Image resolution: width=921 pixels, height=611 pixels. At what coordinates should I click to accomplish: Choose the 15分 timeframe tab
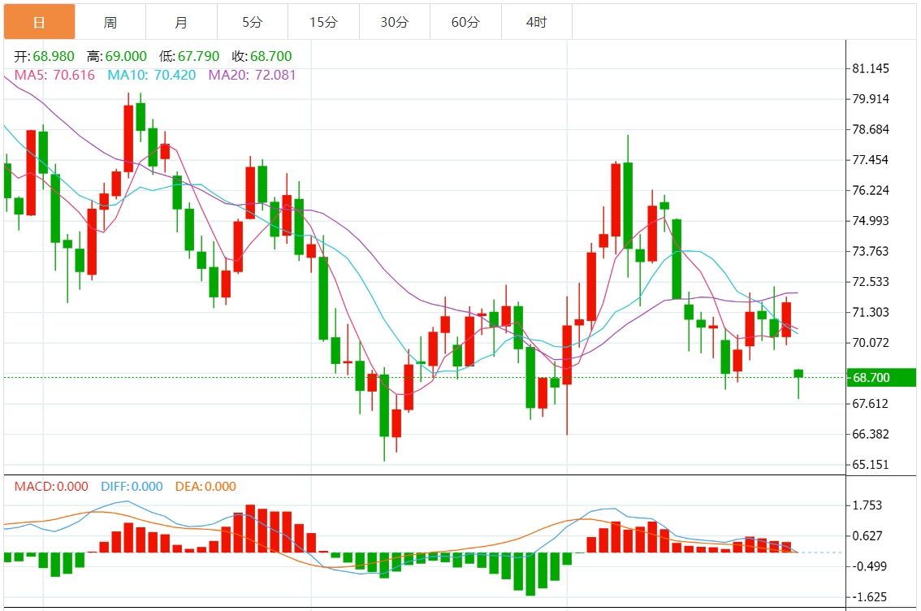click(x=323, y=22)
